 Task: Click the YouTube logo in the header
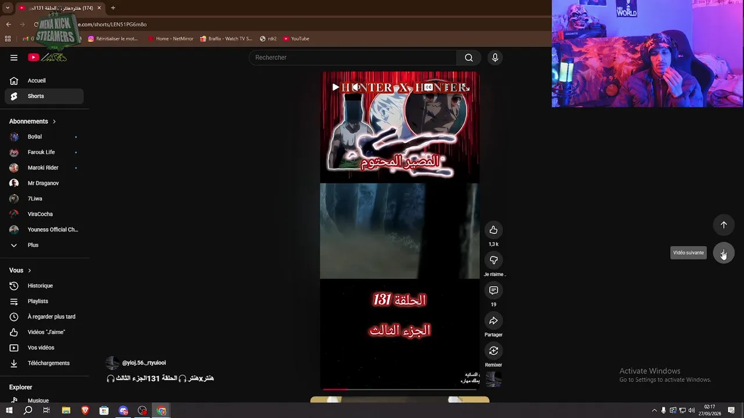pyautogui.click(x=48, y=57)
